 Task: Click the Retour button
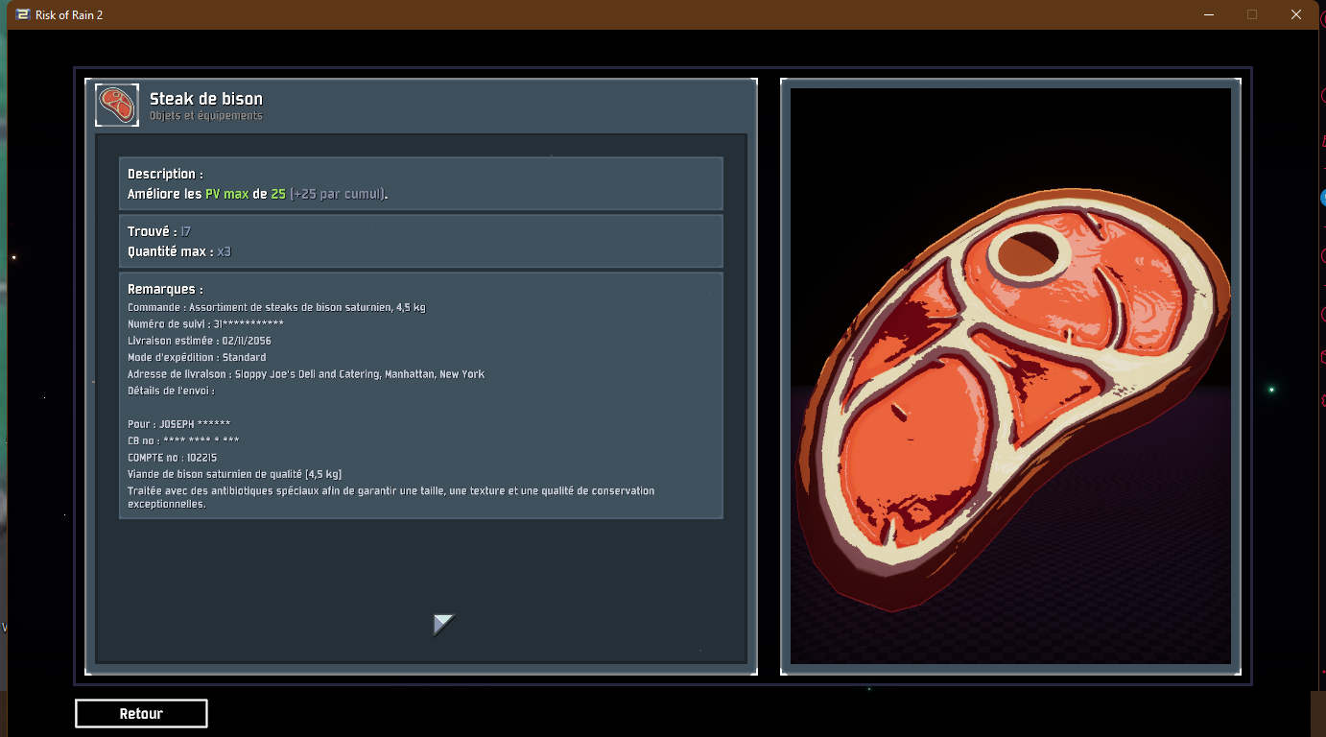141,713
